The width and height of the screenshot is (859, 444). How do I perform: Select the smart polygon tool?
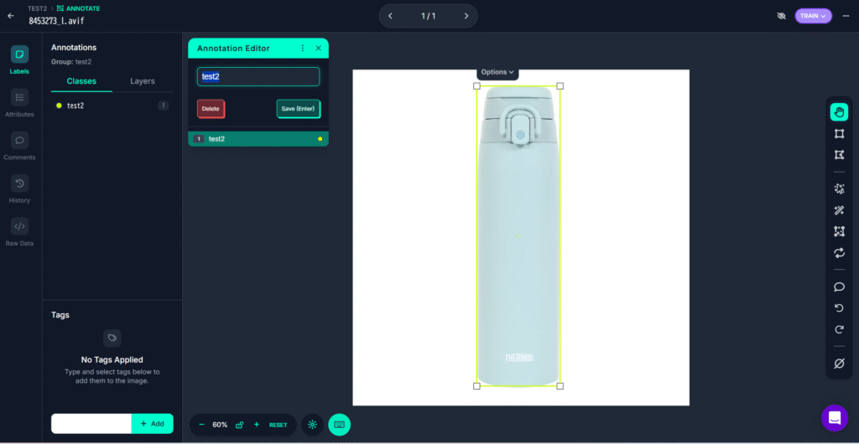pos(839,189)
